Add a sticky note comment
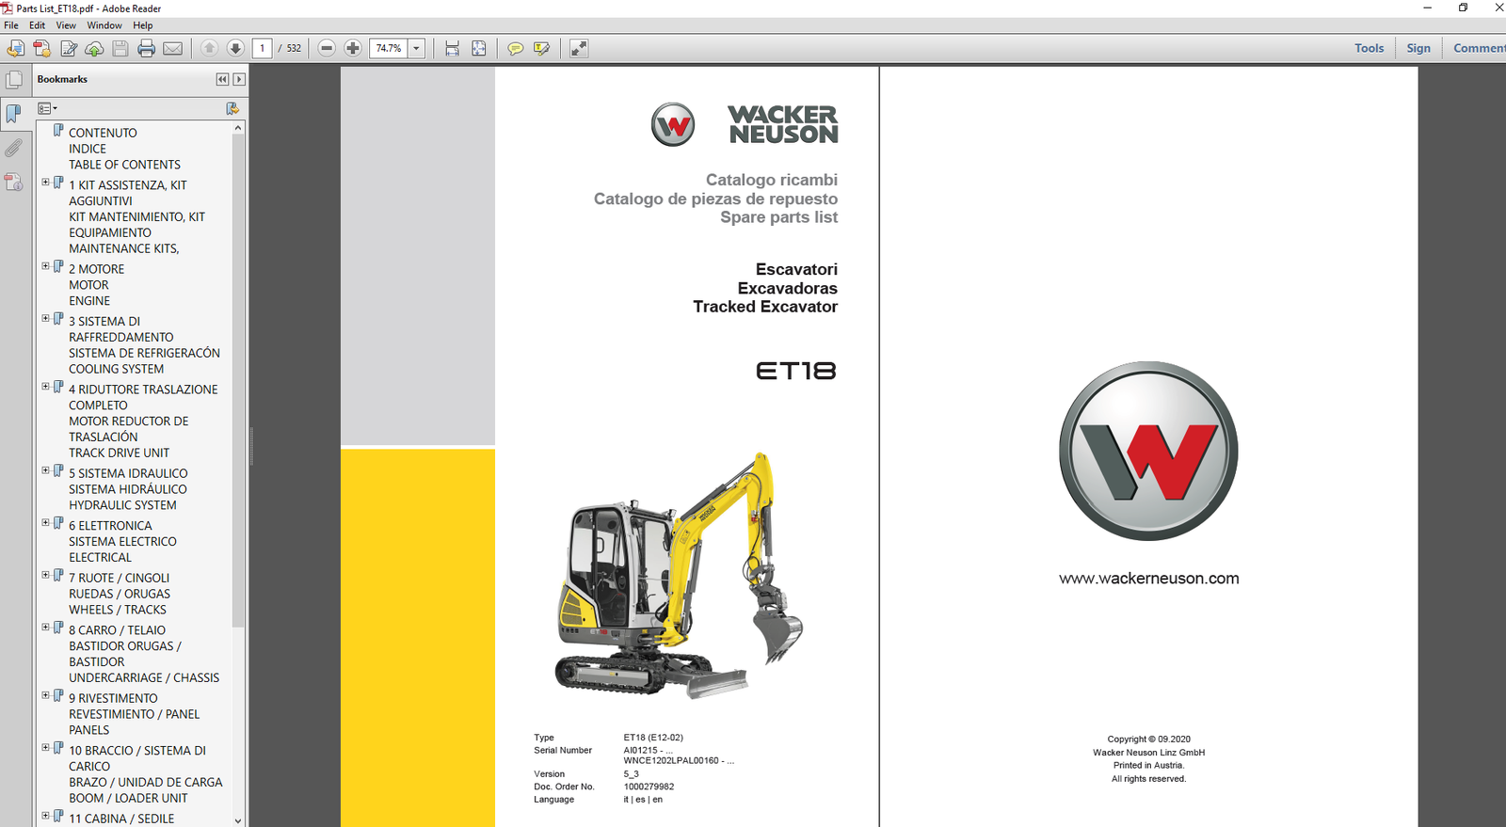 coord(515,48)
